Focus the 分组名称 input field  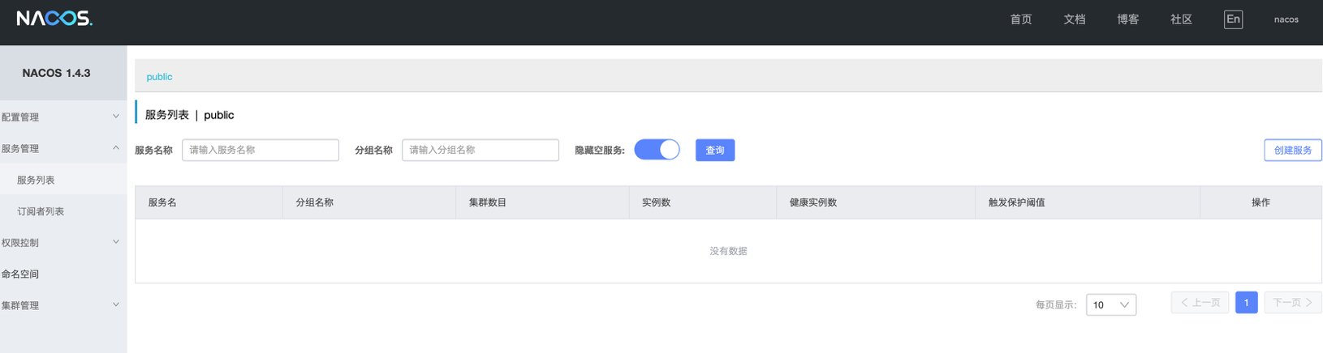click(x=481, y=150)
